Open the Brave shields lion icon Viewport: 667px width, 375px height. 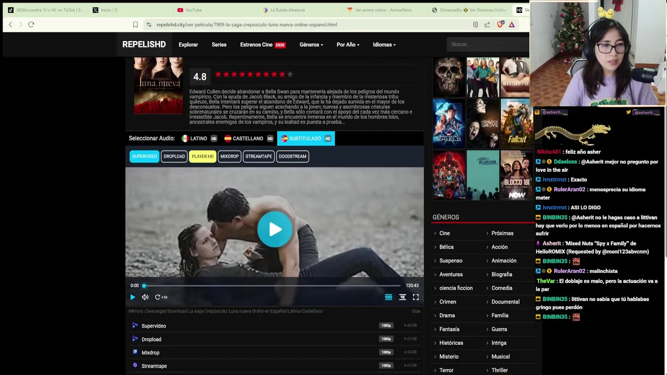500,24
